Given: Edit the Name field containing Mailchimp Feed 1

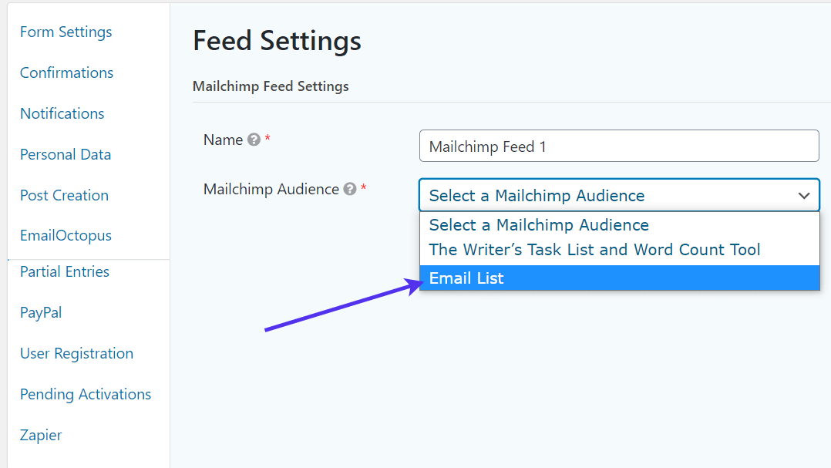Looking at the screenshot, I should click(619, 146).
